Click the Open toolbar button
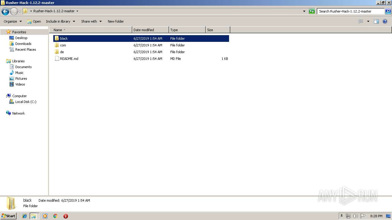This screenshot has height=220, width=392. [x=34, y=21]
